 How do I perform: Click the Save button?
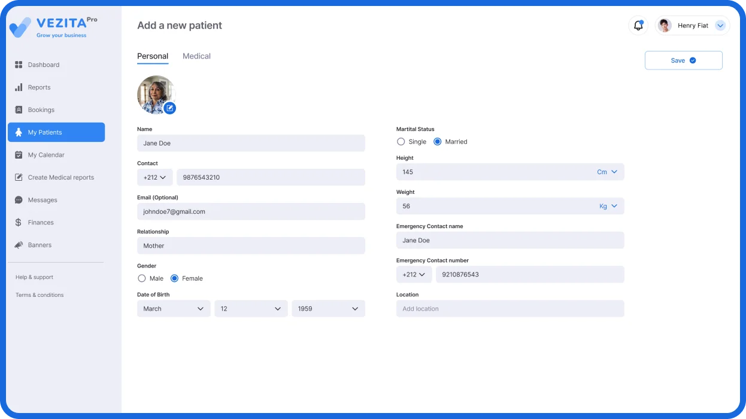683,60
